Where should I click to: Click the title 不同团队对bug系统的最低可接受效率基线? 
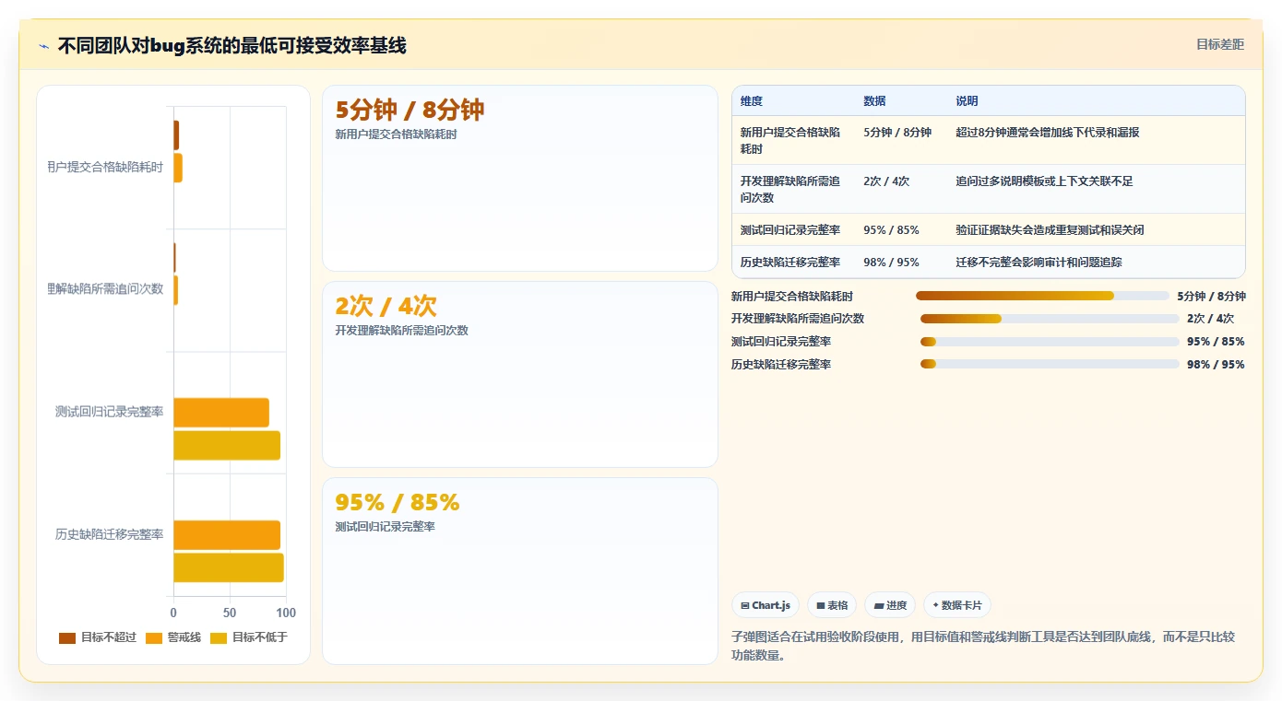coord(231,45)
